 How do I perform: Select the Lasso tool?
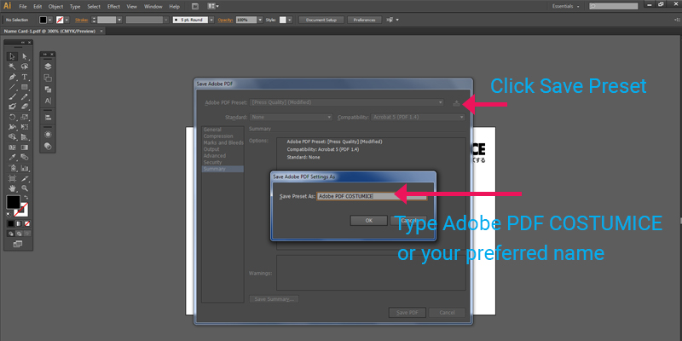click(x=25, y=66)
